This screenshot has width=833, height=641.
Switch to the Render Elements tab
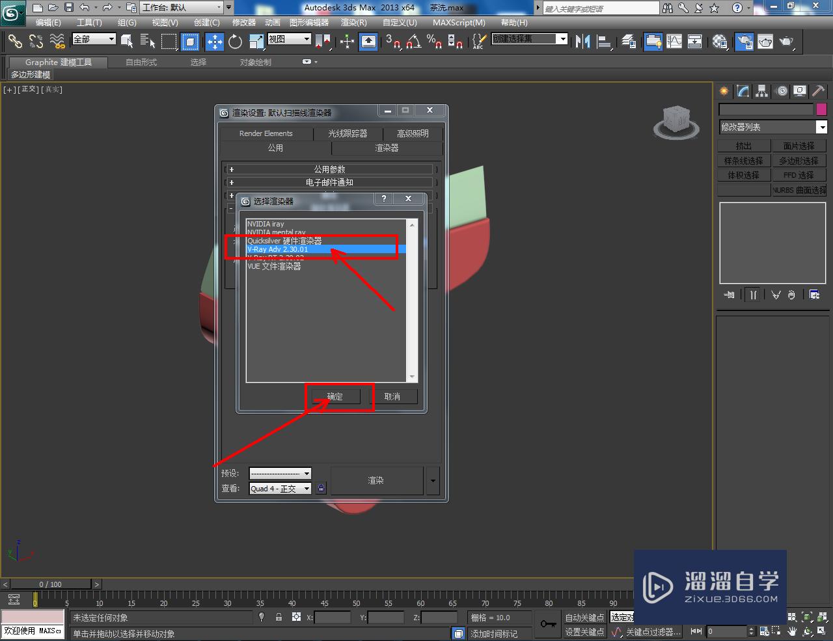[266, 133]
